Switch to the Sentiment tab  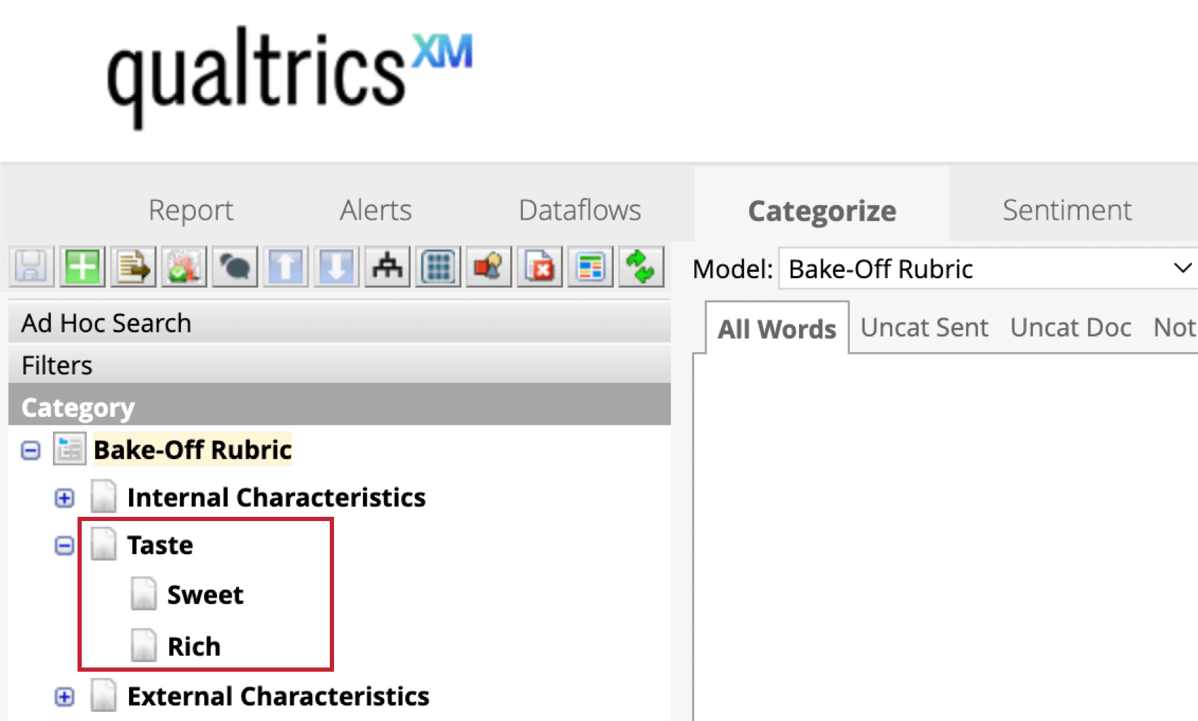click(1066, 209)
